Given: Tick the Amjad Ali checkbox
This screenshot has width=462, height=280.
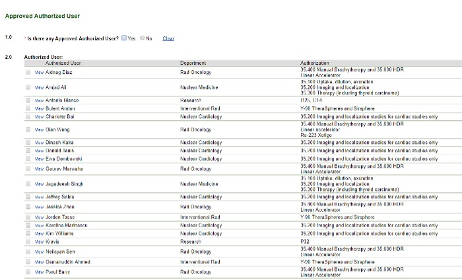Looking at the screenshot, I should coord(28,87).
